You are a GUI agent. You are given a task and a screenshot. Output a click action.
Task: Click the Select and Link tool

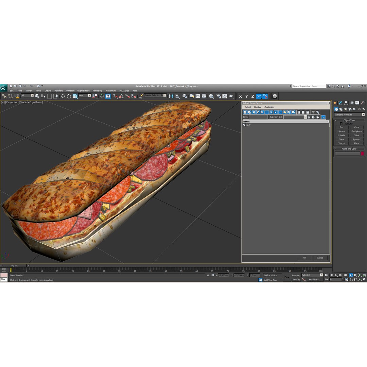tap(4, 96)
